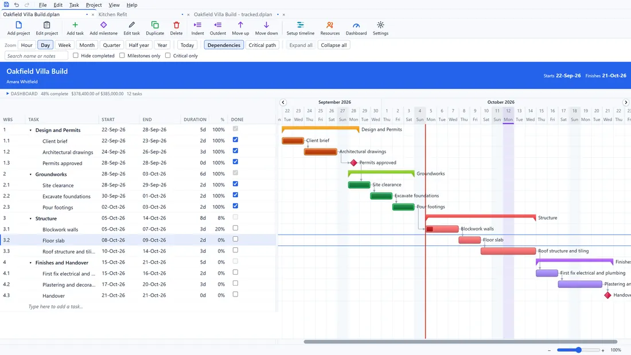Open the Task menu
Viewport: 631px width, 355px height.
pos(74,5)
